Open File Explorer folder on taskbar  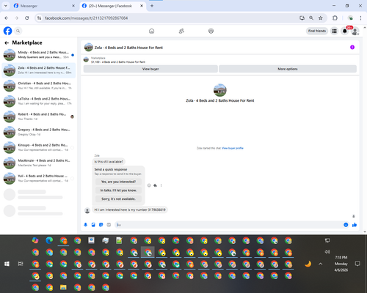pos(63,287)
